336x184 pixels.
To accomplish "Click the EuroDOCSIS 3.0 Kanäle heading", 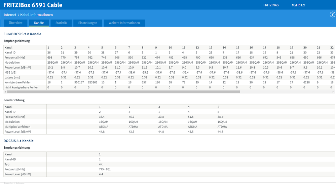I will click(x=22, y=34).
